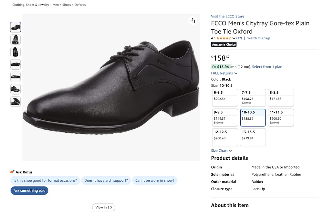Viewport: 323px width, 212px height.
Task: Click the star rating icons
Action: pyautogui.click(x=224, y=38)
